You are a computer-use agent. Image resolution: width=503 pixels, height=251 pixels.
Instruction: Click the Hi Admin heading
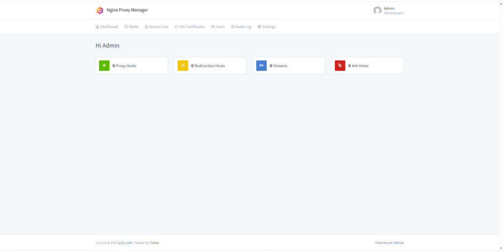click(108, 46)
